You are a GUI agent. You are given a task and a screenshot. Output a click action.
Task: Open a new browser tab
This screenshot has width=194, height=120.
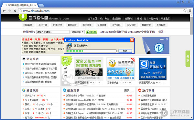tap(41, 5)
